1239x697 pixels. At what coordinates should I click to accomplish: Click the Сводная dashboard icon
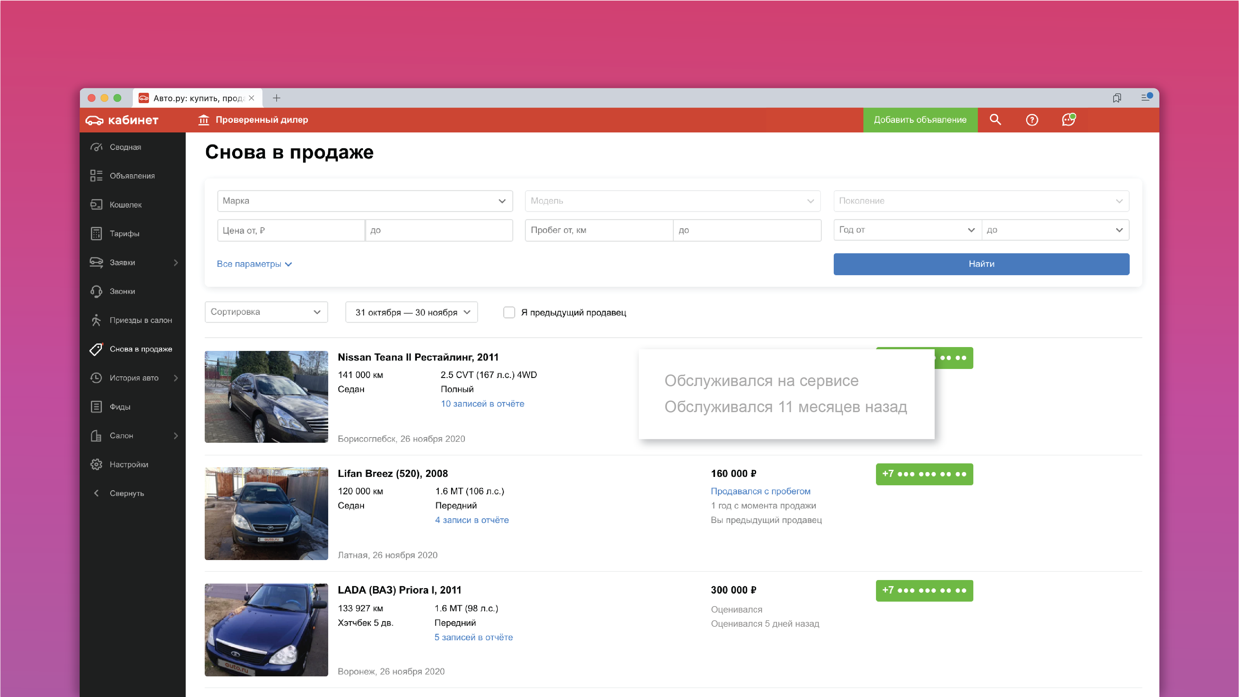tap(96, 147)
